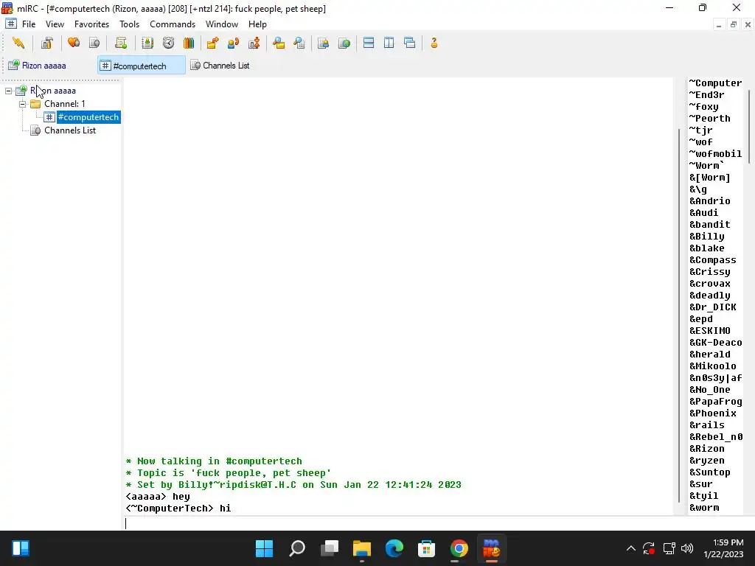
Task: Open the File menu
Action: [29, 24]
